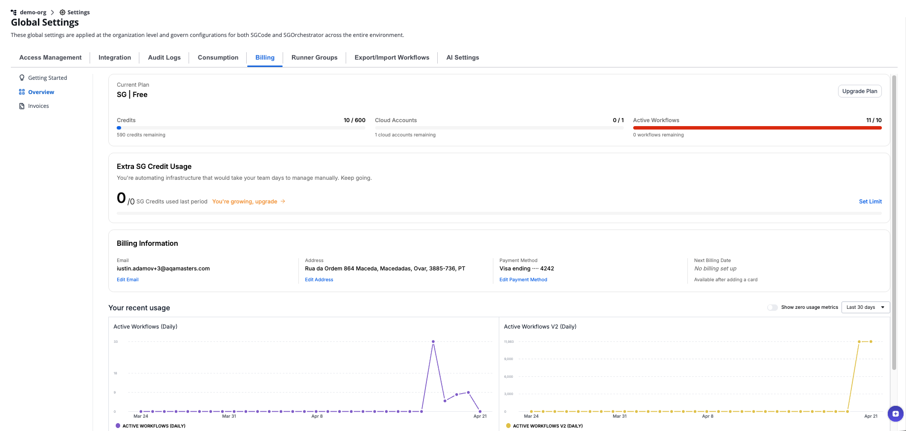Select the Billing tab
The height and width of the screenshot is (431, 906).
(x=265, y=58)
